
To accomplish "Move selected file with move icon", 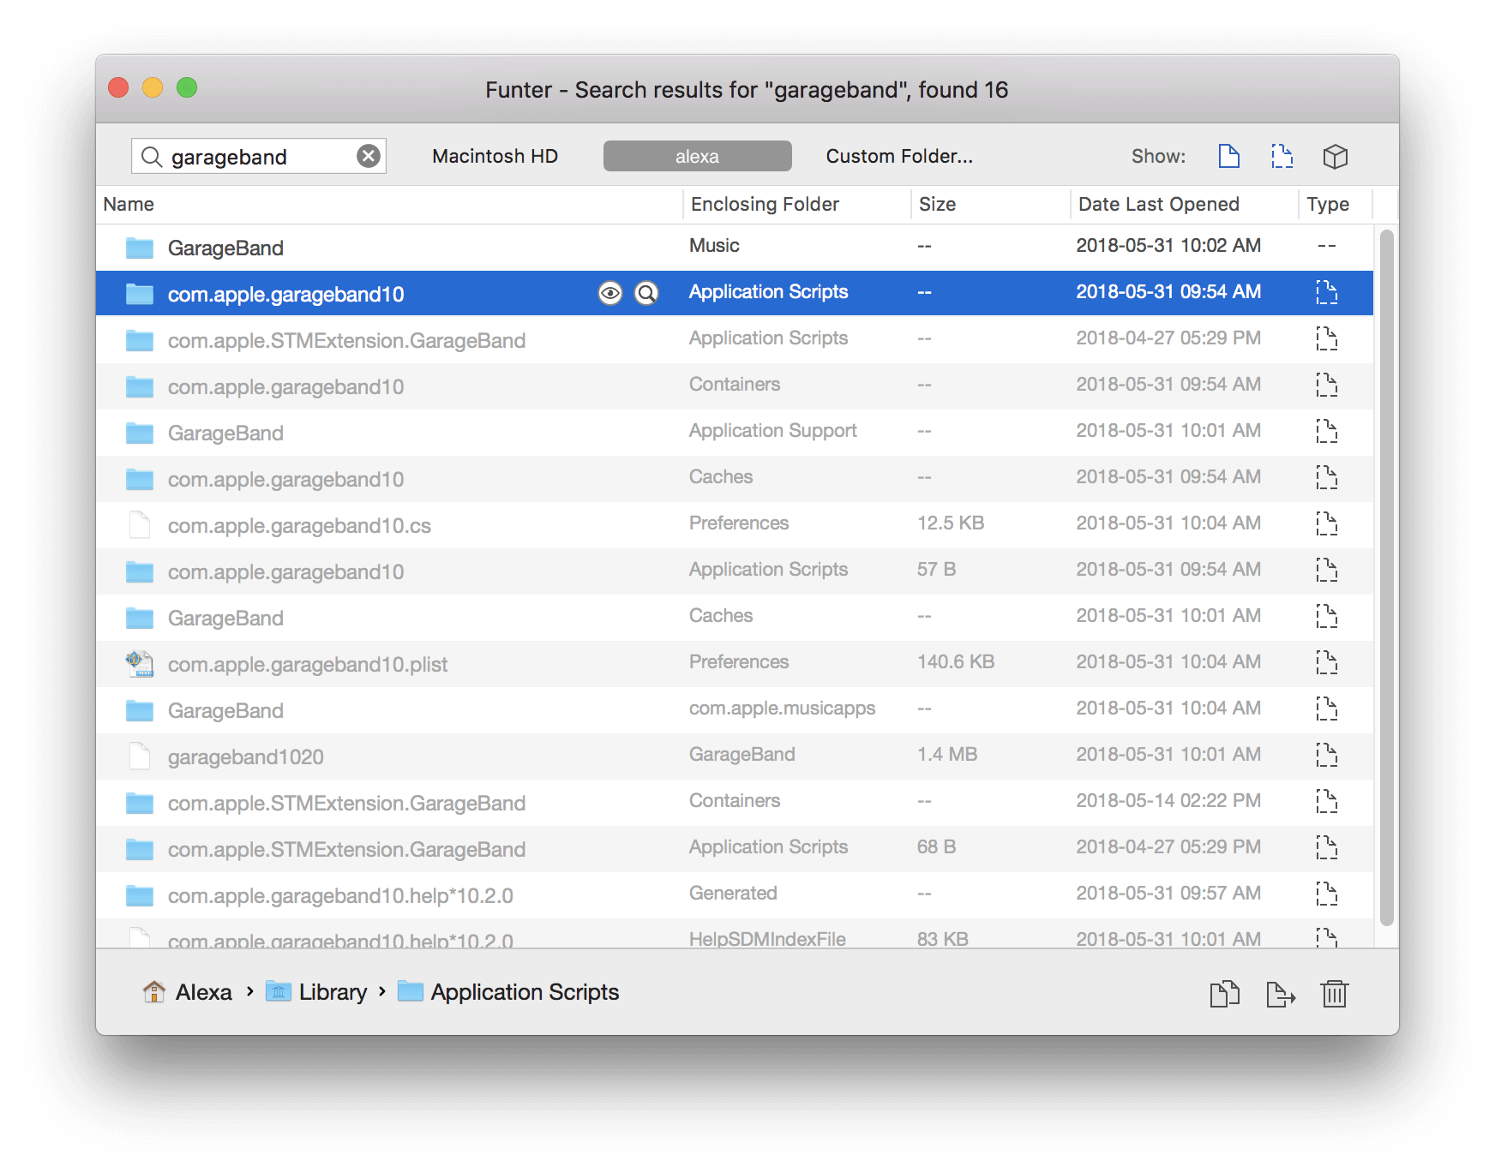I will click(x=1281, y=994).
